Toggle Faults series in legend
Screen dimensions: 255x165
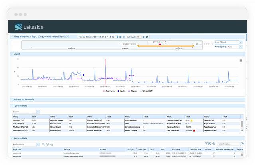click(x=121, y=91)
